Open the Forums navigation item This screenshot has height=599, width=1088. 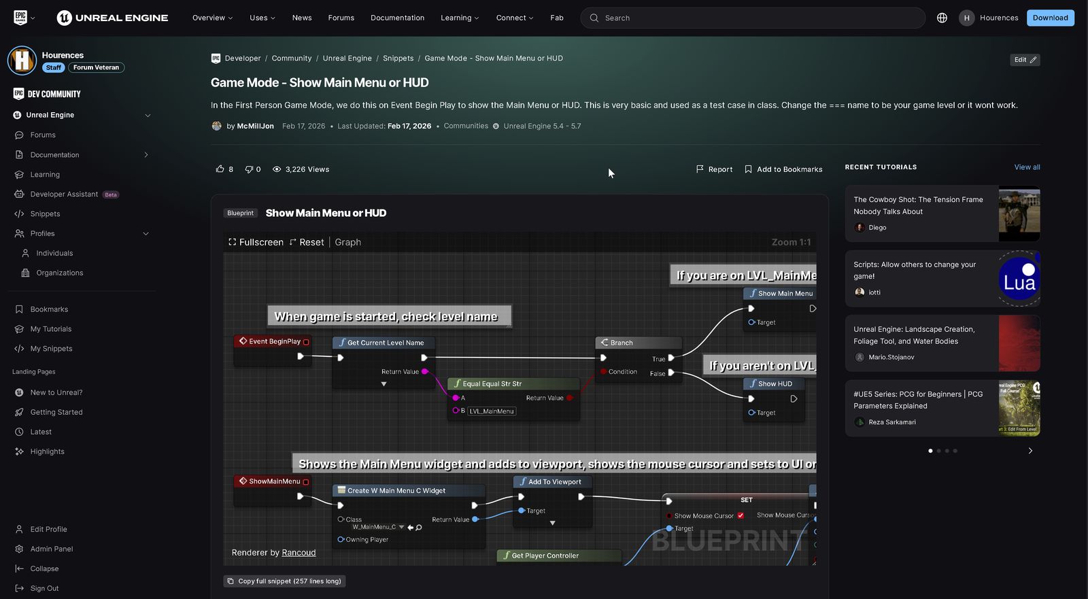pos(341,18)
